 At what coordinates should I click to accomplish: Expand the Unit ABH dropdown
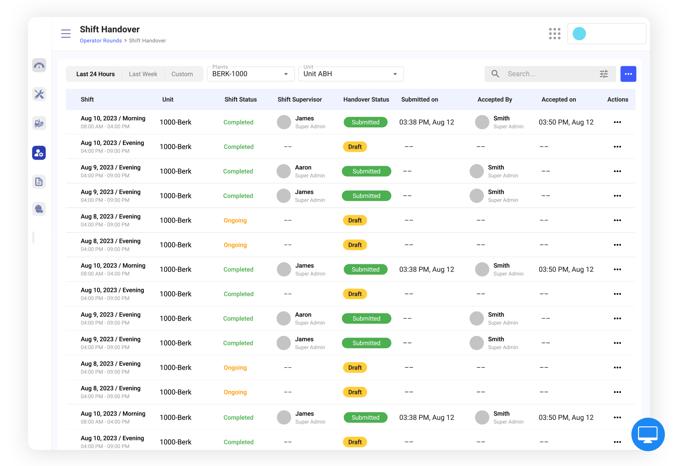pos(350,74)
